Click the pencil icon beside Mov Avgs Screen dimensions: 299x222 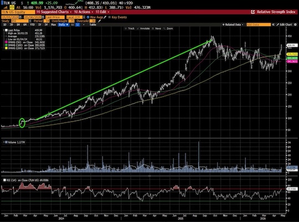(x=105, y=17)
